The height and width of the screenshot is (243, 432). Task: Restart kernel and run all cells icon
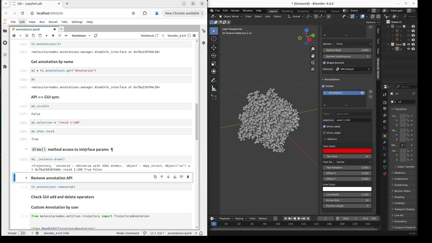pyautogui.click(x=66, y=35)
